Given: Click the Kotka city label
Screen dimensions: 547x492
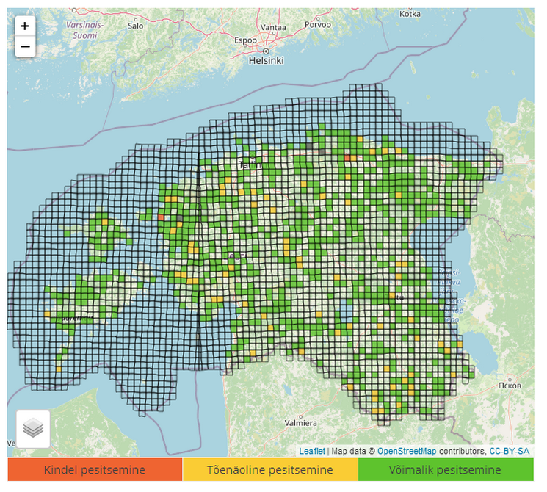Looking at the screenshot, I should [409, 14].
